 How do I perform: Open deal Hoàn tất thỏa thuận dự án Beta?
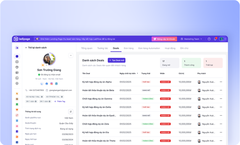[x=98, y=90]
